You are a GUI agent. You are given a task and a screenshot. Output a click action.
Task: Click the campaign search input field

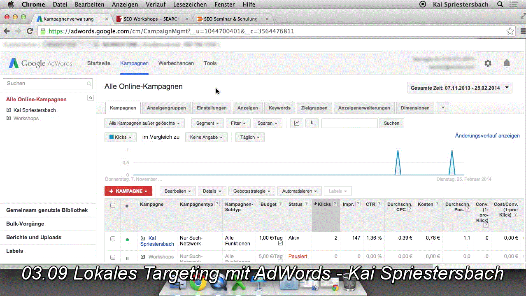pos(349,123)
